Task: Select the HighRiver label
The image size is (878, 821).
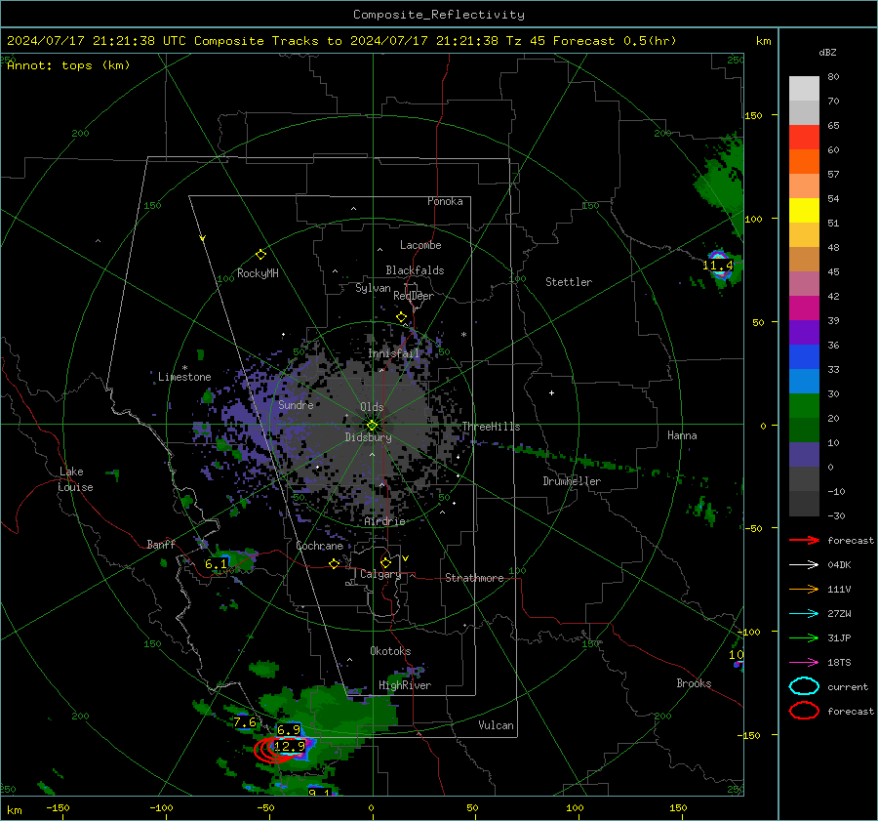Action: (x=405, y=685)
